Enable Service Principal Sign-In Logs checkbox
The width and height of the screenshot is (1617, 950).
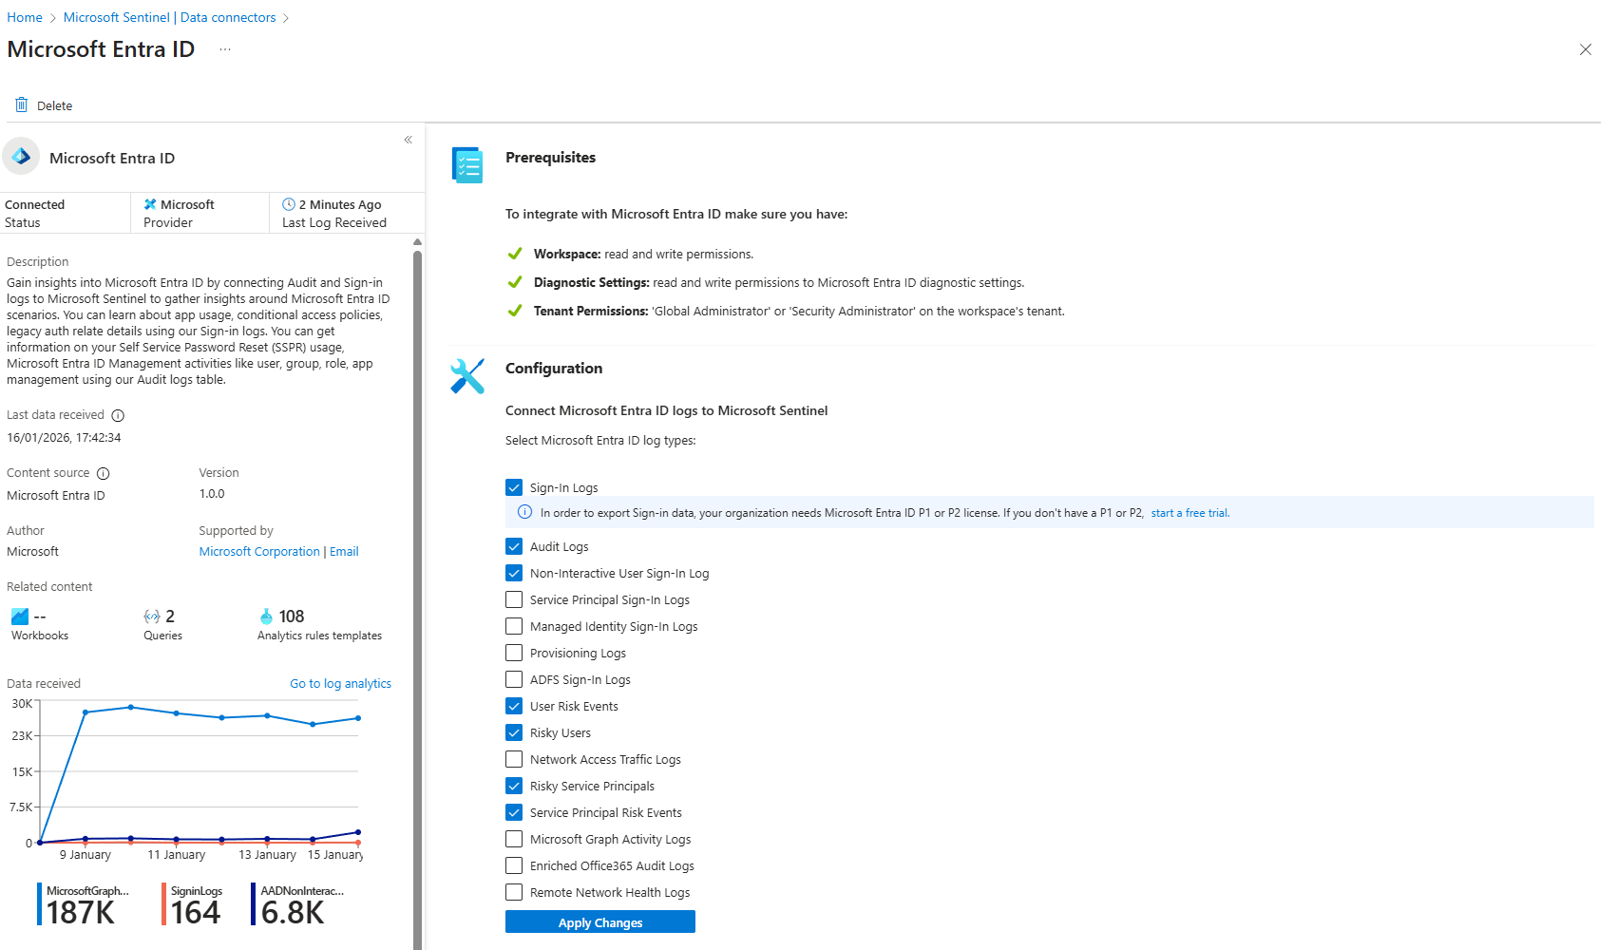[x=514, y=599]
